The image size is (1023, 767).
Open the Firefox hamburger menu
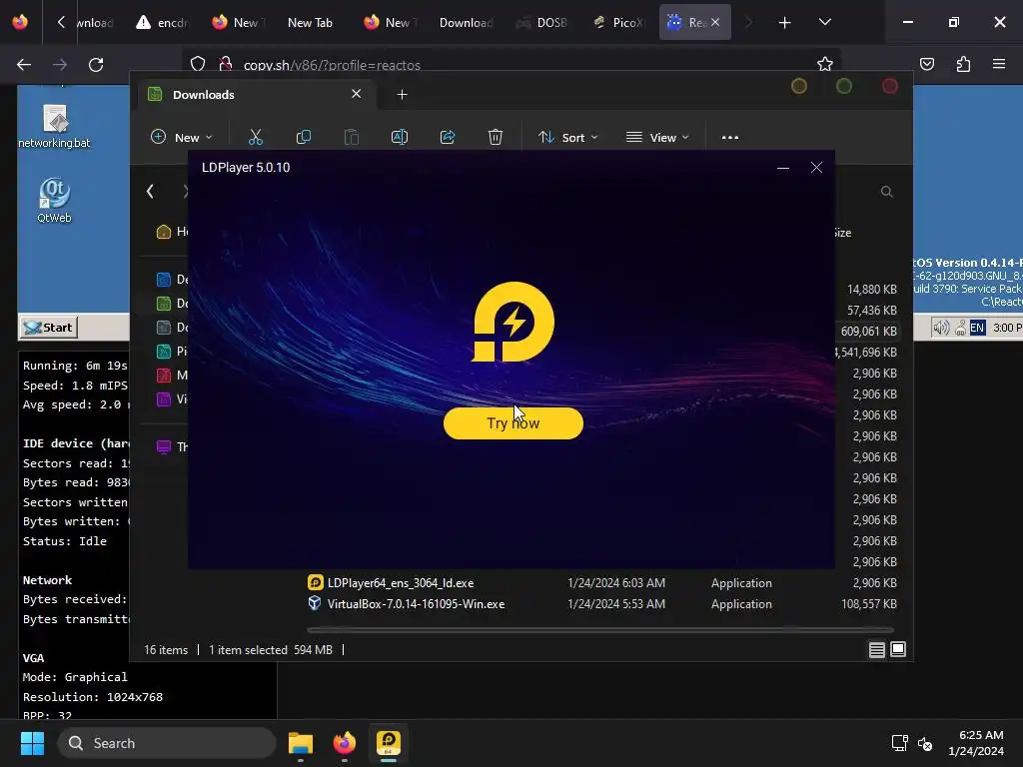999,64
